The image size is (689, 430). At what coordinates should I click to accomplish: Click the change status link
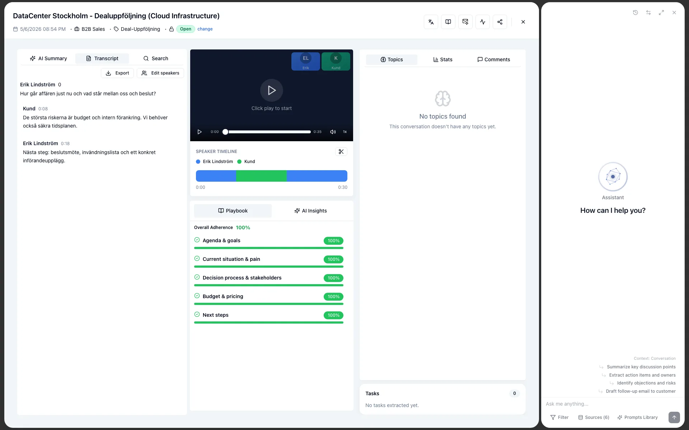tap(205, 29)
